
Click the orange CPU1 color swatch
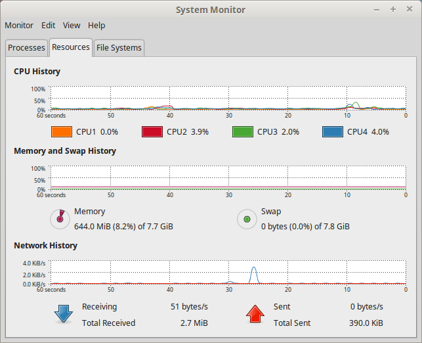(x=62, y=132)
